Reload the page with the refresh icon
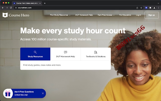 point(11,8)
